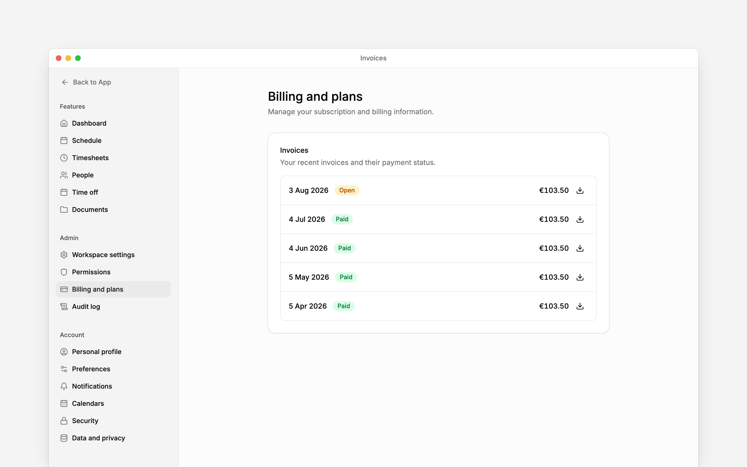Viewport: 747px width, 467px height.
Task: Click the Permissions shield icon
Action: pos(64,272)
